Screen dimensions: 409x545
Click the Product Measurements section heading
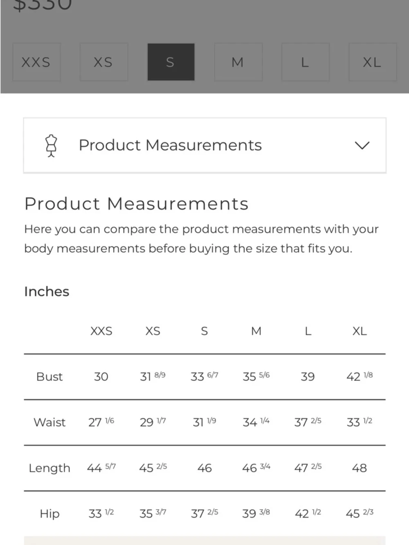(x=136, y=204)
